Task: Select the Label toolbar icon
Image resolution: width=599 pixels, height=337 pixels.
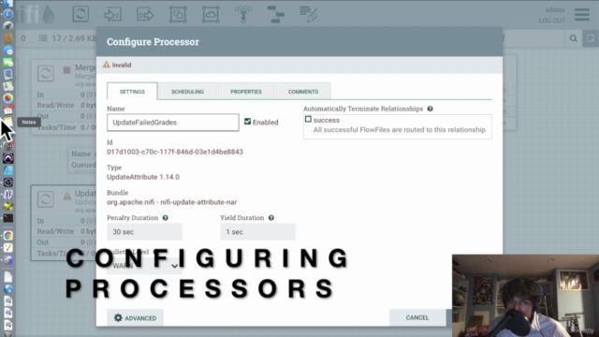Action: pos(308,14)
